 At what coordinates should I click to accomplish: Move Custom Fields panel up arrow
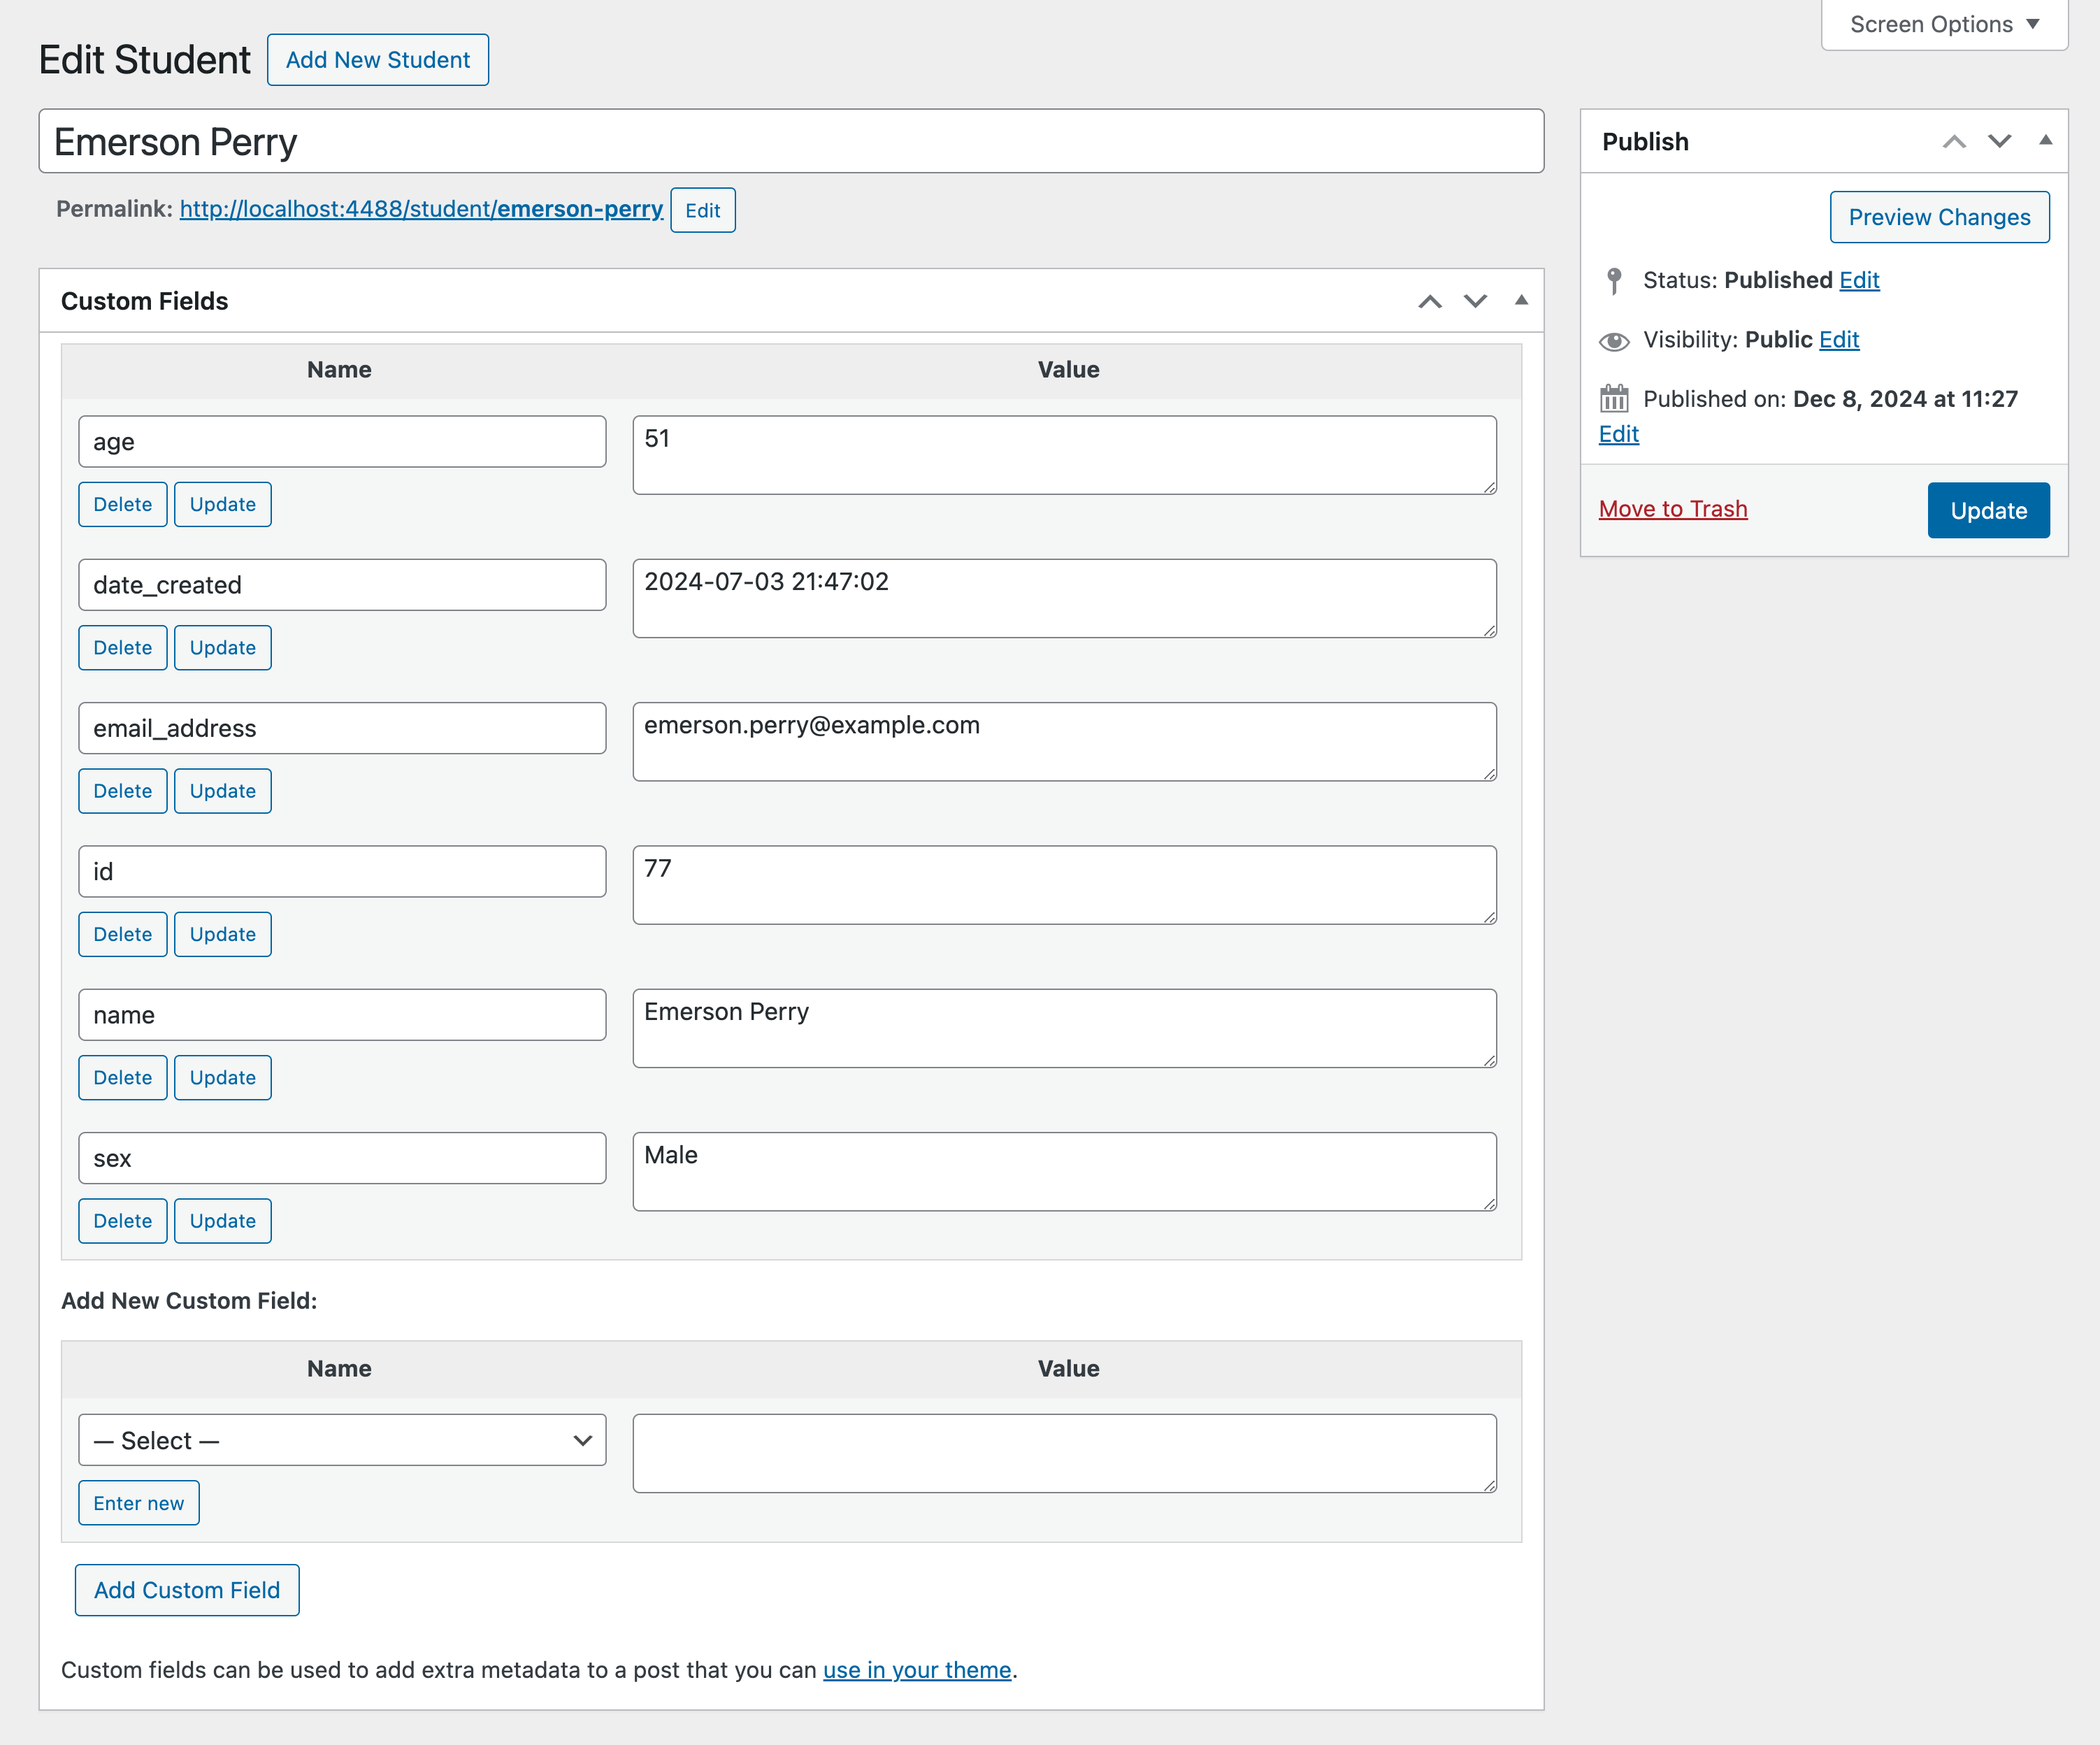(x=1430, y=301)
